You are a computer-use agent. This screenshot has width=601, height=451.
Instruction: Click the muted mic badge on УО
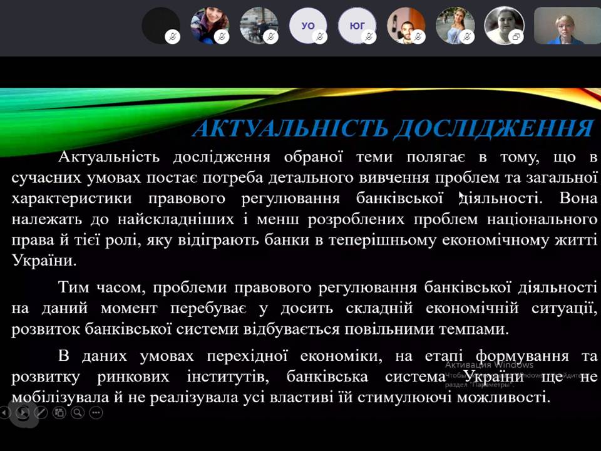pos(319,37)
